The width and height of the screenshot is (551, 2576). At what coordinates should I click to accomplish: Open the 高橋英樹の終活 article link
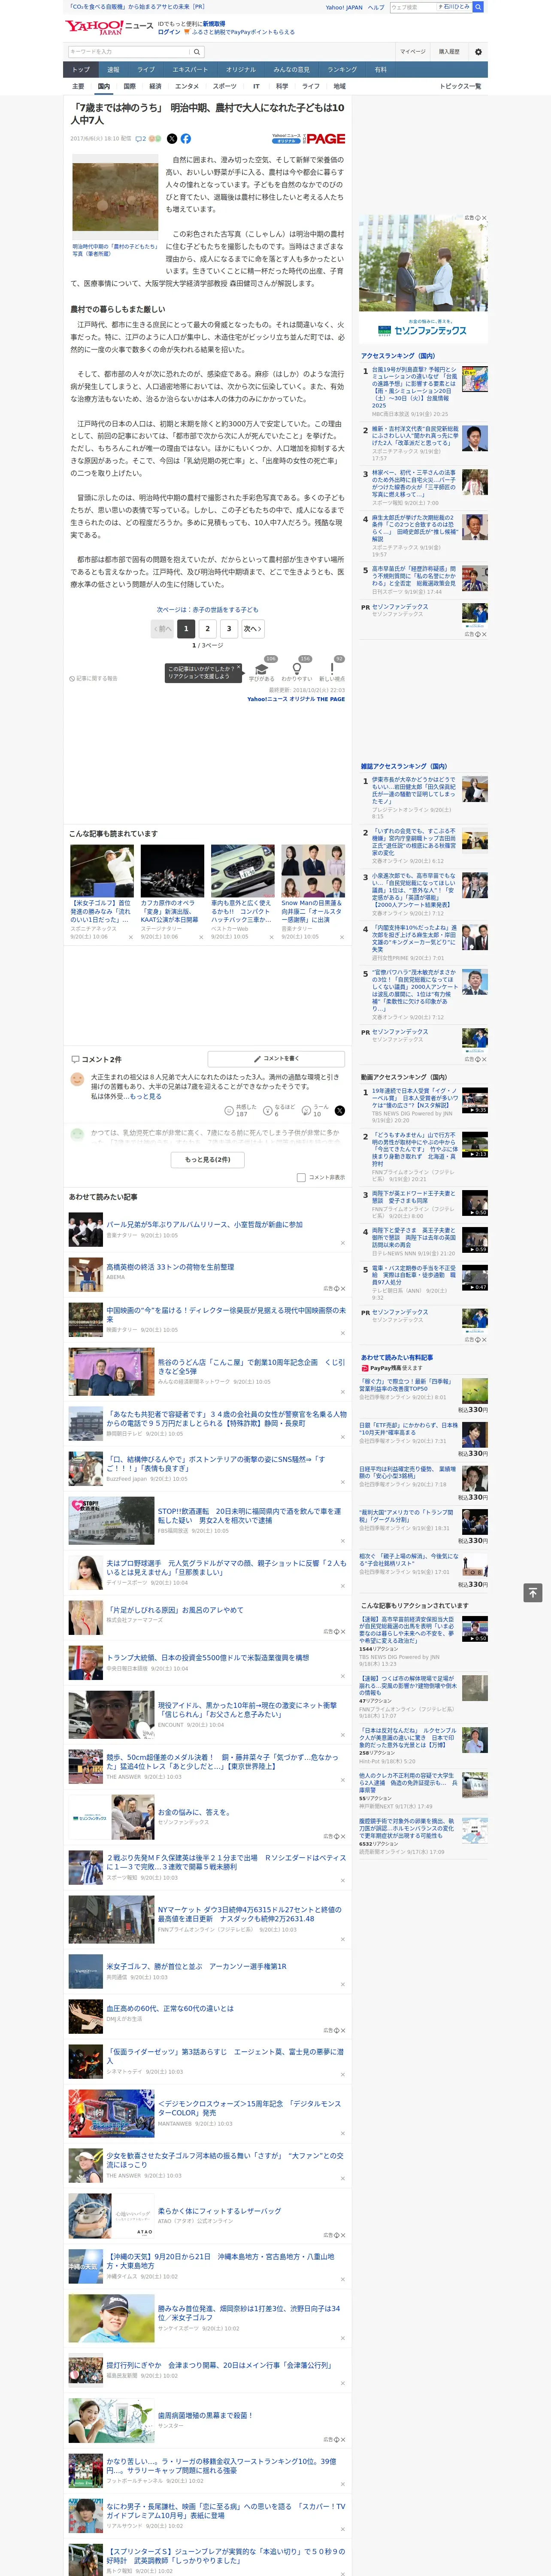170,1267
